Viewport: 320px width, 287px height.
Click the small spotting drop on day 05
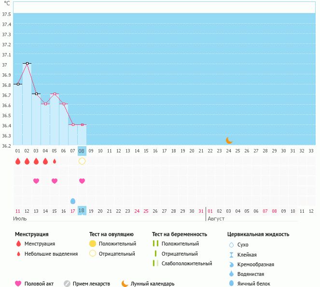tap(55, 161)
